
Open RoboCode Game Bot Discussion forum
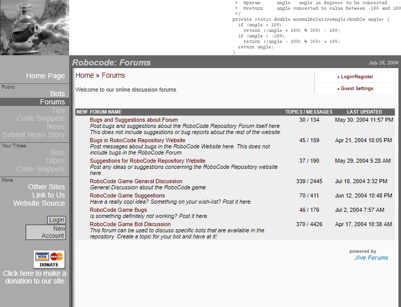tap(130, 224)
